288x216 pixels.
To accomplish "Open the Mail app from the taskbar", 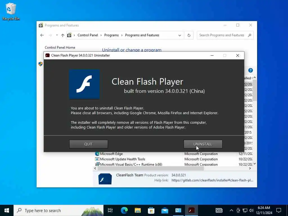I will [165, 210].
